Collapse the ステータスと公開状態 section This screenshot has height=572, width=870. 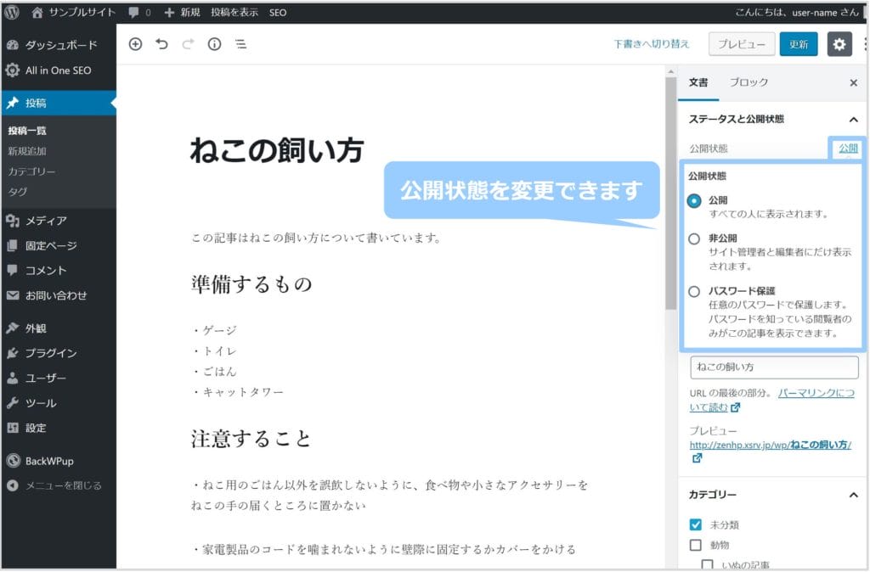tap(853, 121)
